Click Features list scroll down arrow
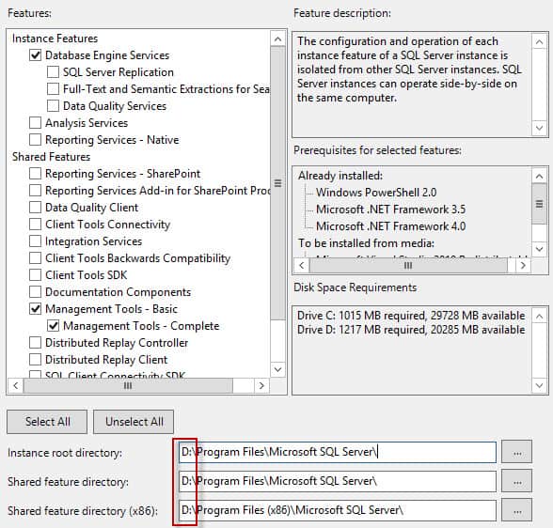This screenshot has width=553, height=528. click(x=278, y=369)
